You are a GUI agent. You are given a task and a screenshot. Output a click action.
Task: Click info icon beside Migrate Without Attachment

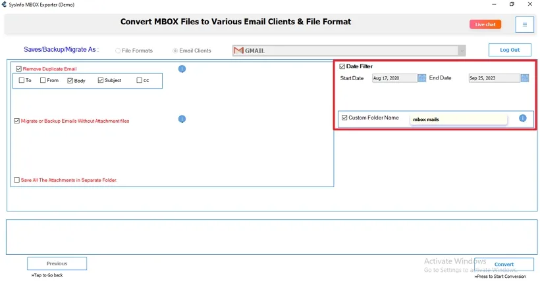182,119
